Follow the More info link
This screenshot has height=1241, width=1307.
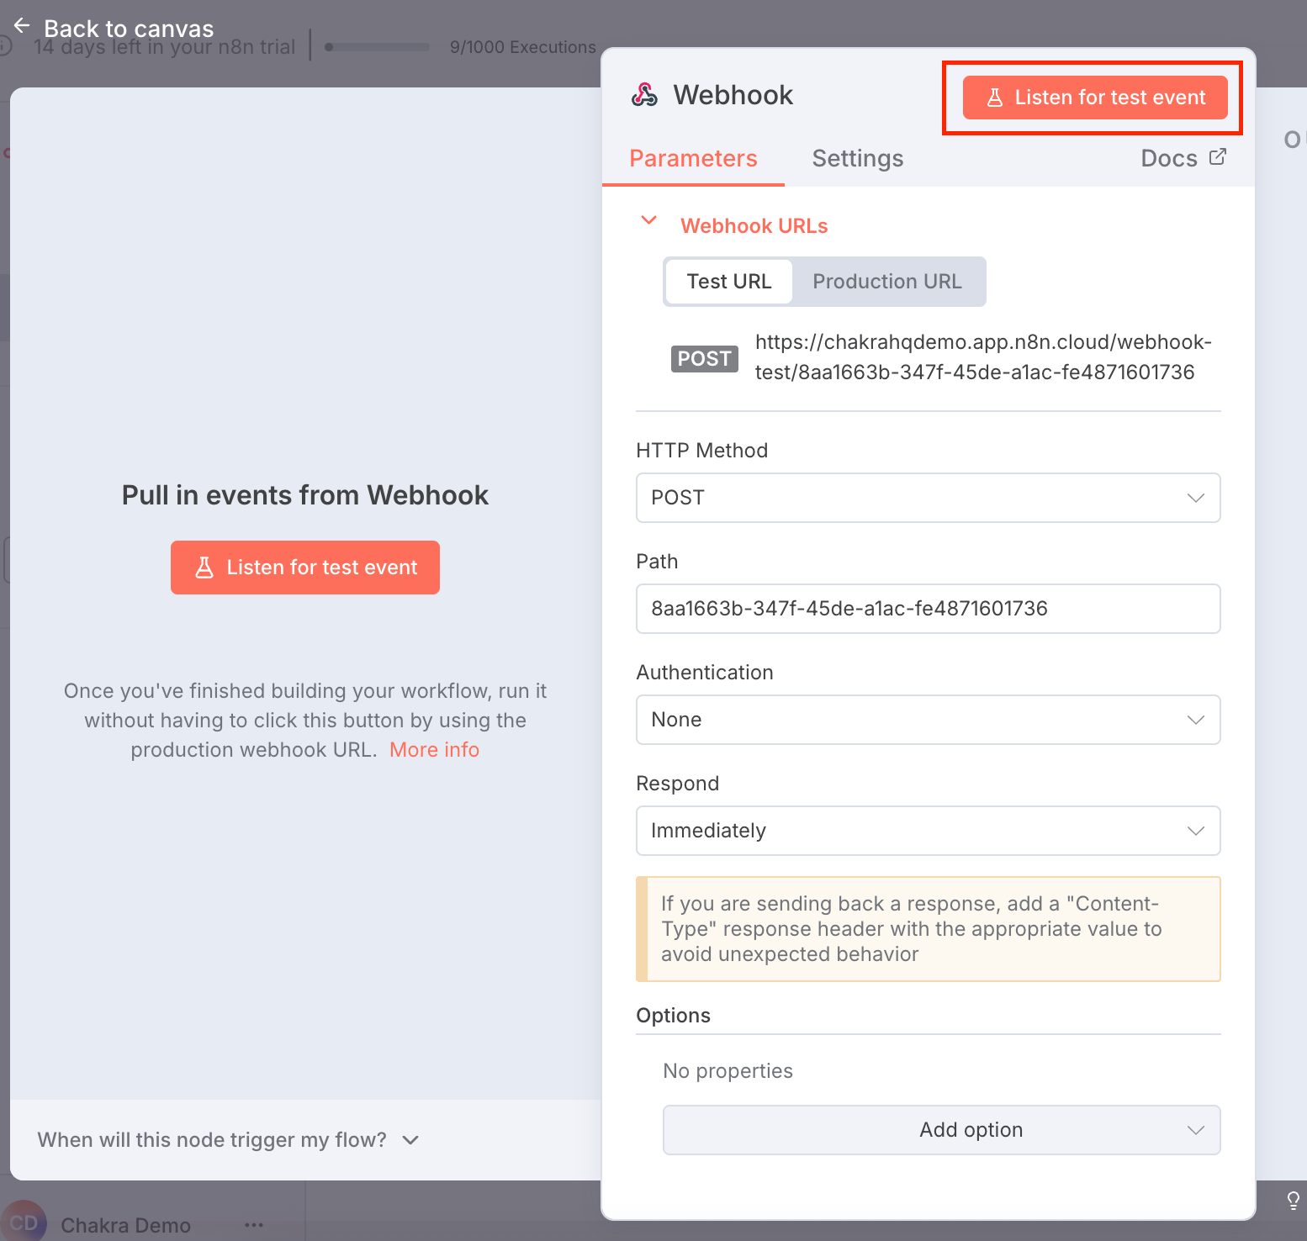coord(434,750)
